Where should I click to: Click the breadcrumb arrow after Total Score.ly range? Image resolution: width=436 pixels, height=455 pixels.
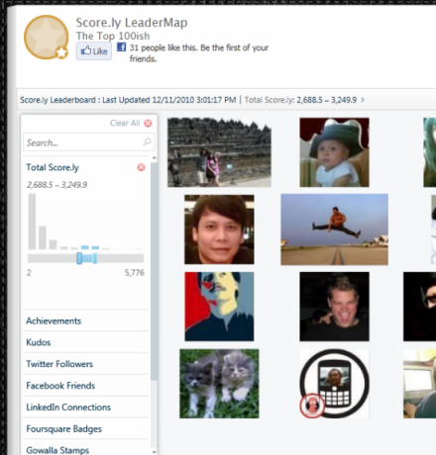click(x=363, y=100)
